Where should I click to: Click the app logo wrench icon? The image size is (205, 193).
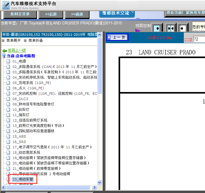coord(6,5)
